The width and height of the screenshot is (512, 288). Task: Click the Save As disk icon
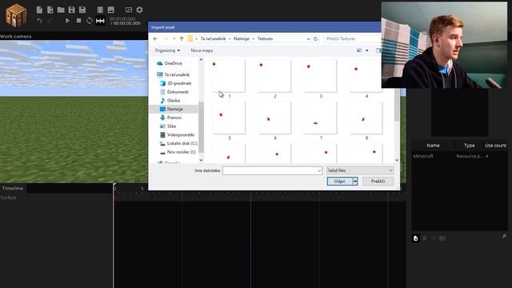(82, 10)
